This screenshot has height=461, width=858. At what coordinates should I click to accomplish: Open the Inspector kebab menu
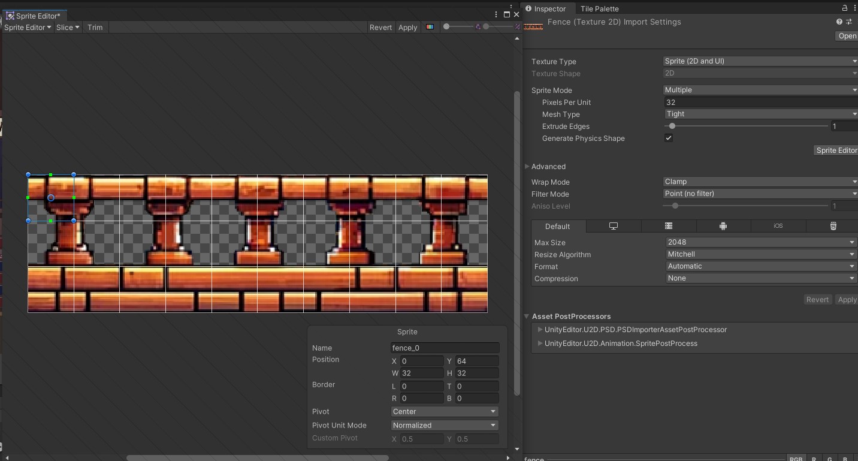click(855, 8)
